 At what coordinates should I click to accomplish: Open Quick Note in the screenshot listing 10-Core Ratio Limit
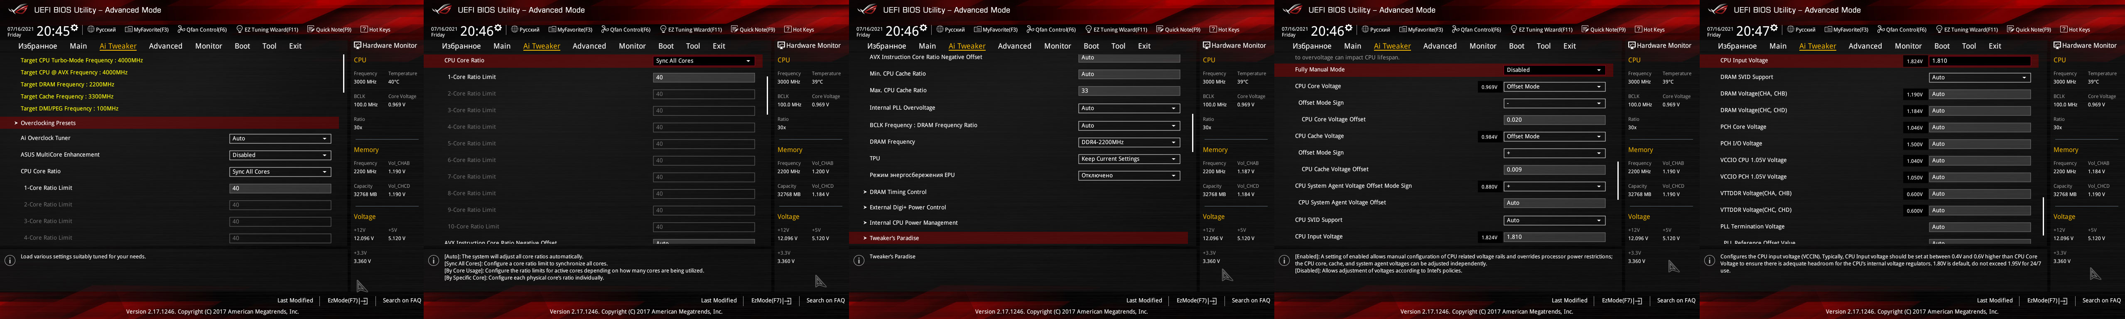click(x=753, y=29)
